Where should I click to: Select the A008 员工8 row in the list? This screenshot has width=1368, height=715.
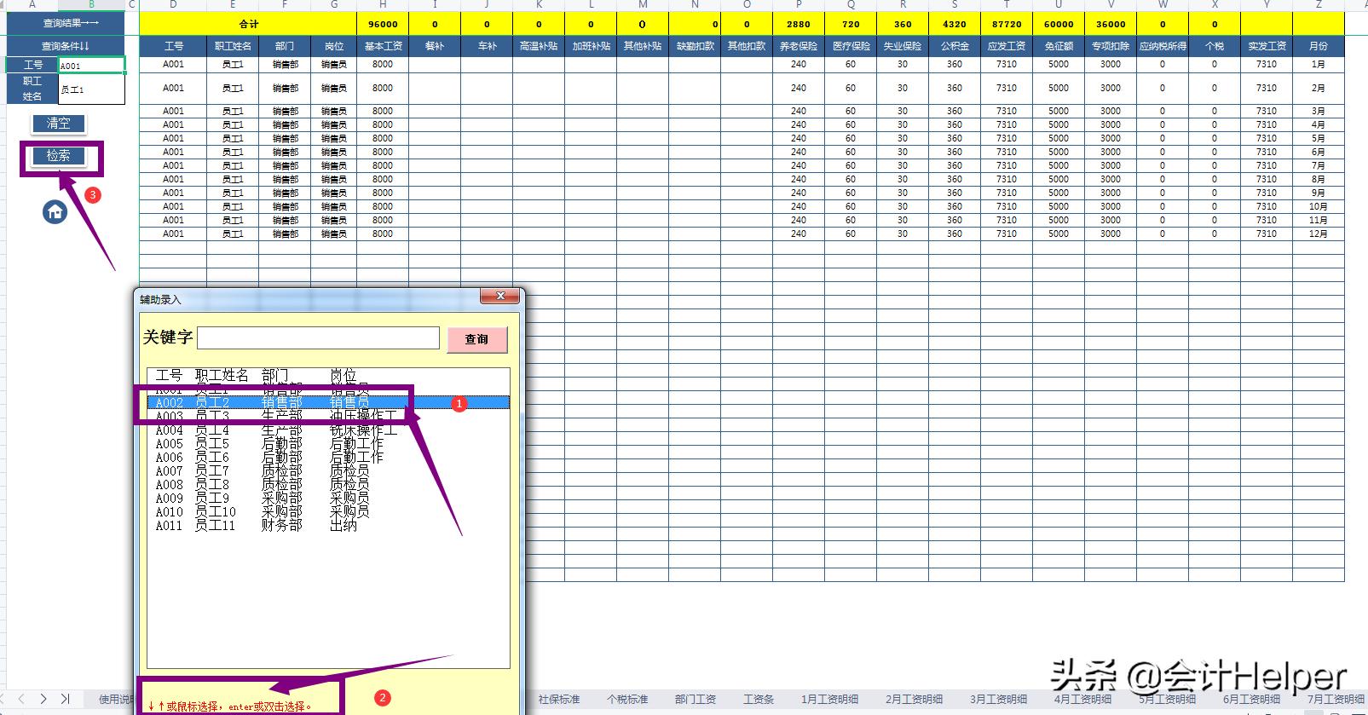tap(328, 484)
